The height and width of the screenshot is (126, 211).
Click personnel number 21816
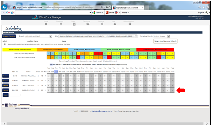pos(15,76)
